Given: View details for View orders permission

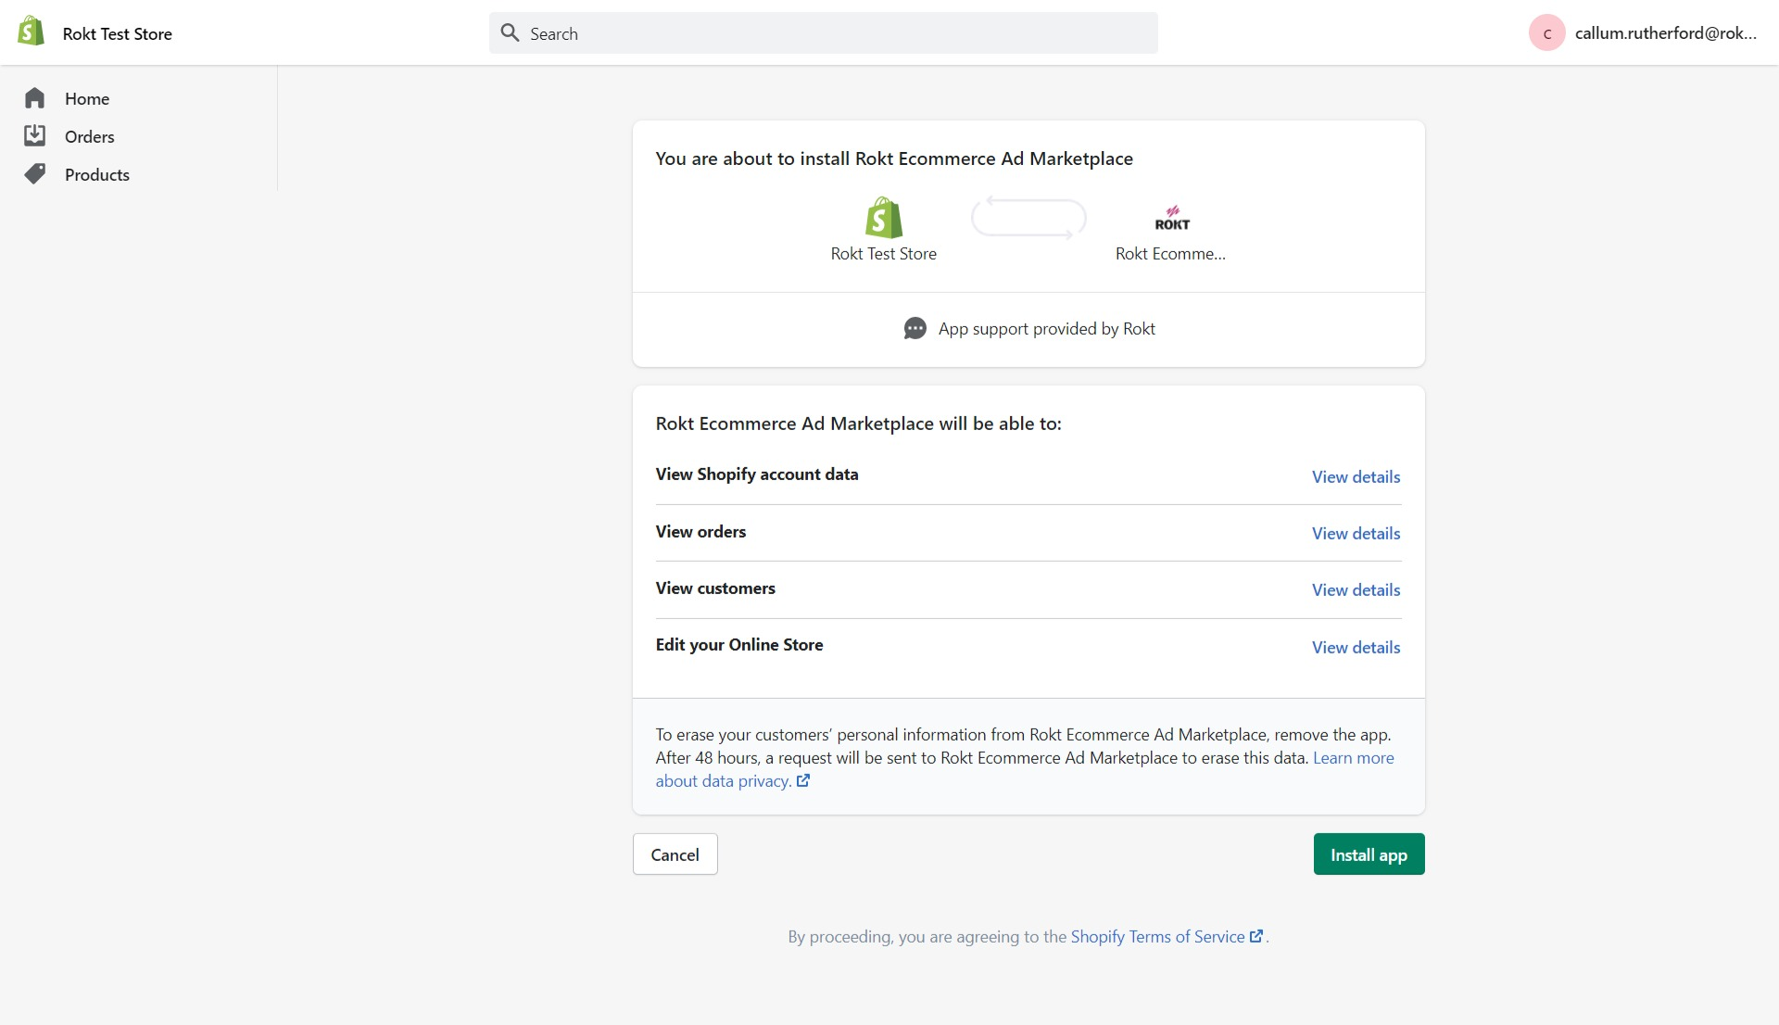Looking at the screenshot, I should (x=1356, y=534).
